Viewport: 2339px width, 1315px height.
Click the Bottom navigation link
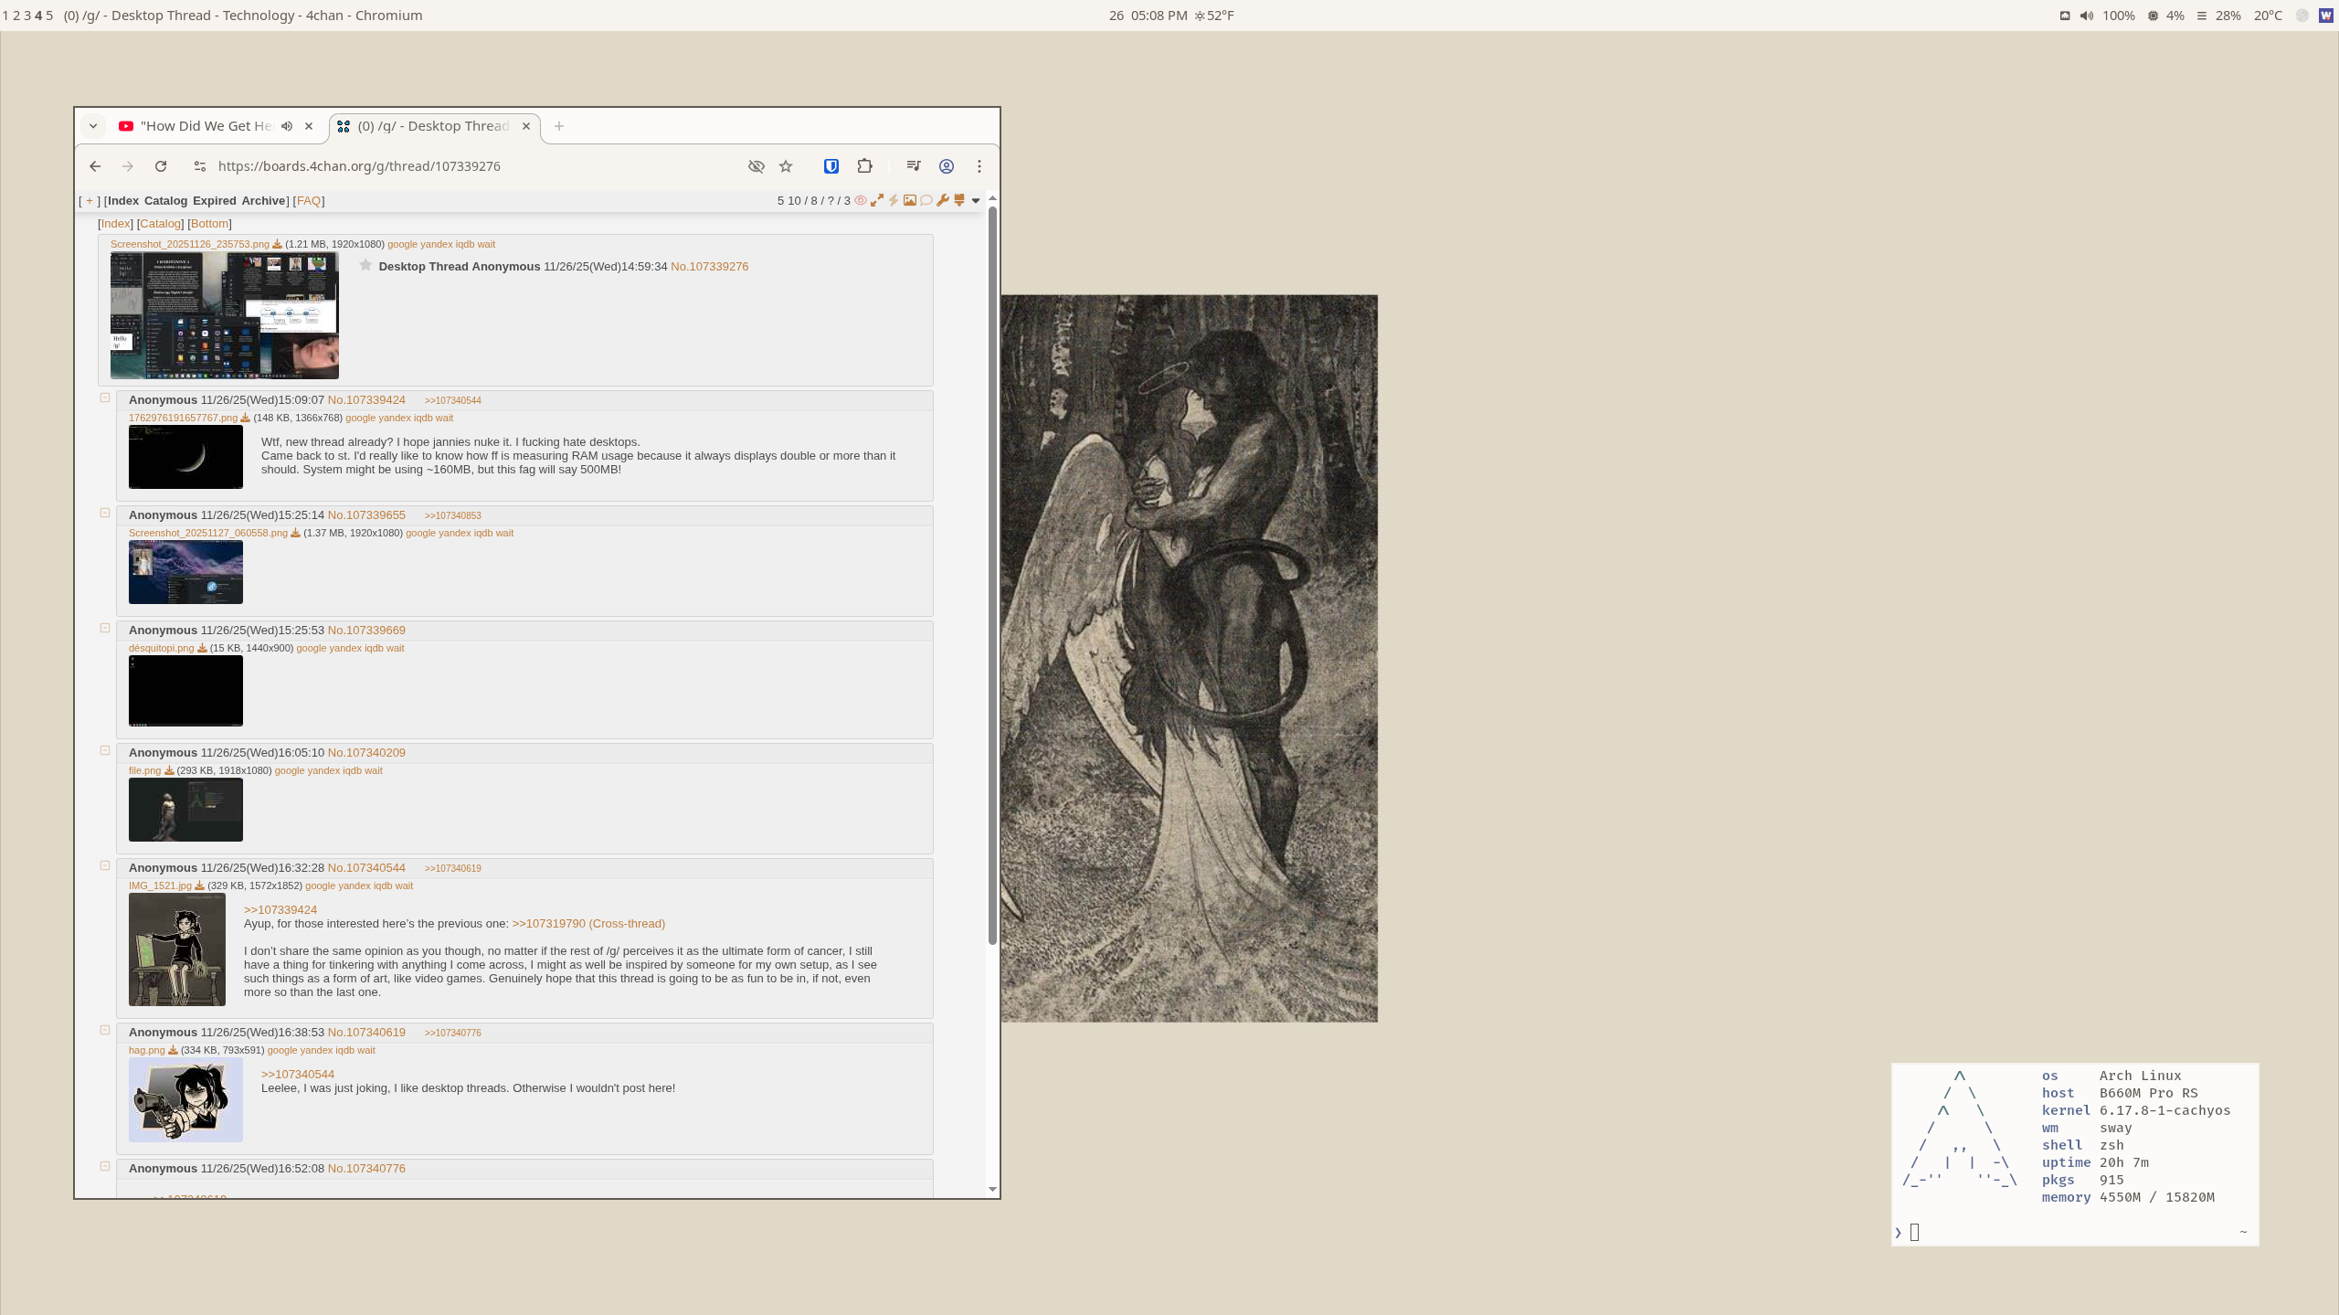coord(209,224)
